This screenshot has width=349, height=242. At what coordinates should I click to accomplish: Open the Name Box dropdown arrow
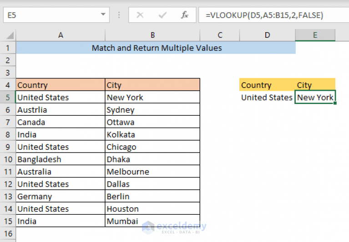103,15
